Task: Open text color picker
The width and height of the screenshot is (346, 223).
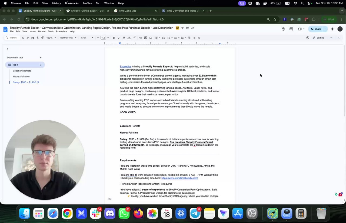Action: pyautogui.click(x=129, y=38)
